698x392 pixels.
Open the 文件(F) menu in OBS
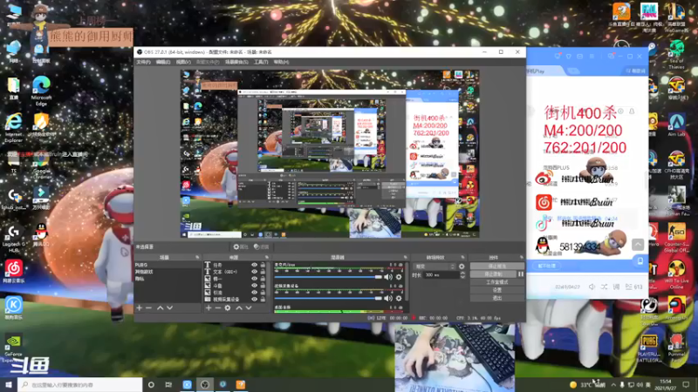click(x=143, y=62)
